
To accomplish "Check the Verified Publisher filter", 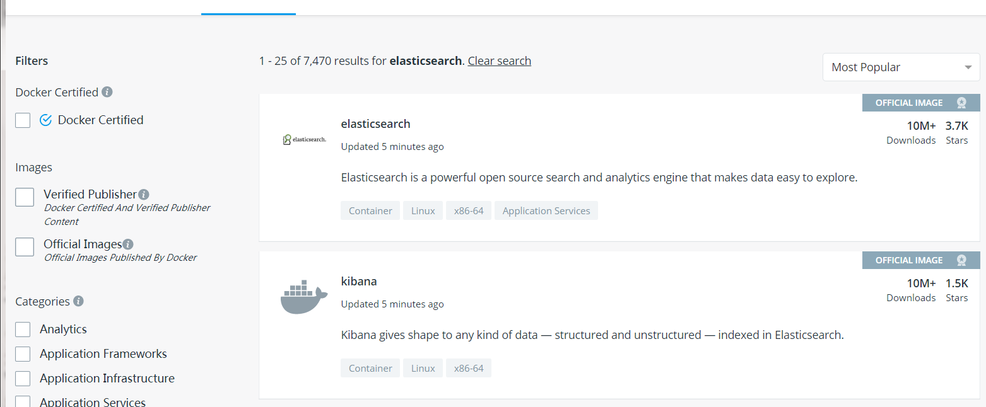I will tap(25, 197).
